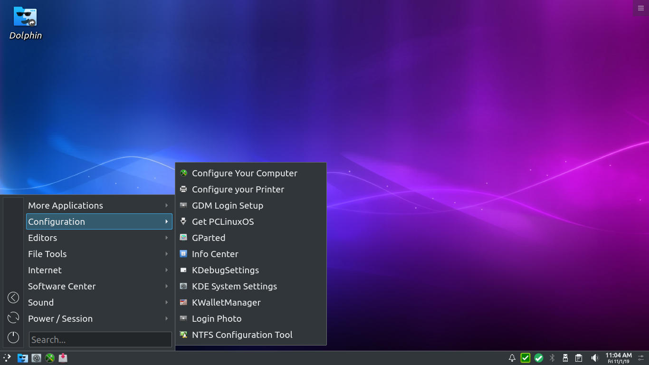Viewport: 649px width, 365px height.
Task: Launch NTFS Configuration Tool
Action: click(x=251, y=335)
